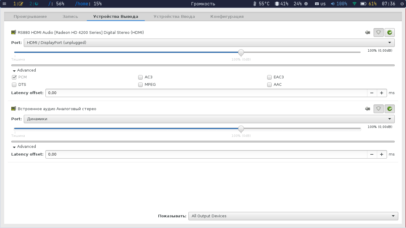Click the 55°C temperature indicator
406x228 pixels.
pos(261,4)
